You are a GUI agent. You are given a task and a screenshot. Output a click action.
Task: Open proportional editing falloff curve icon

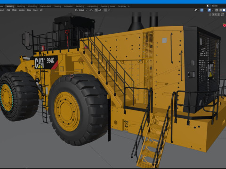(x=109, y=10)
